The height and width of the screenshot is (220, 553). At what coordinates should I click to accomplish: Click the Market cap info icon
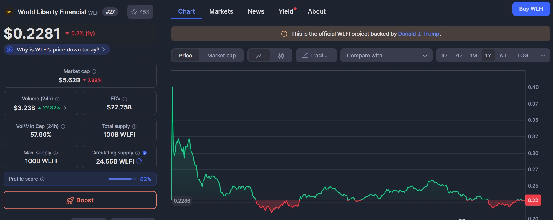[94, 71]
